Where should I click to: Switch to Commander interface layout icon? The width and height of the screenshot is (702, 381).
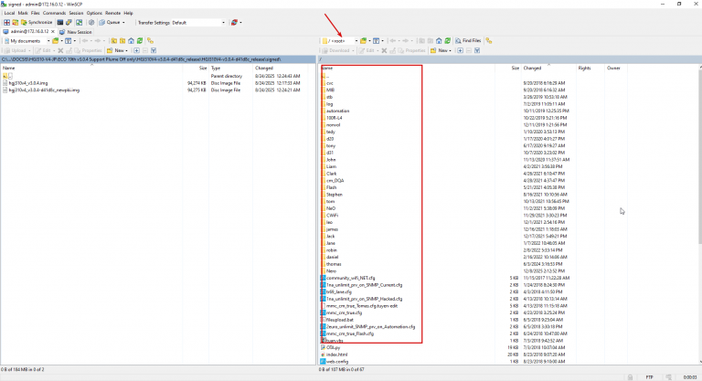pyautogui.click(x=6, y=23)
